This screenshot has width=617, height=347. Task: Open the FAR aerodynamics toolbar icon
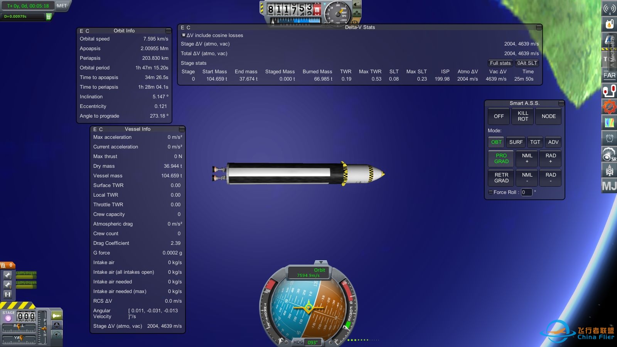(609, 75)
